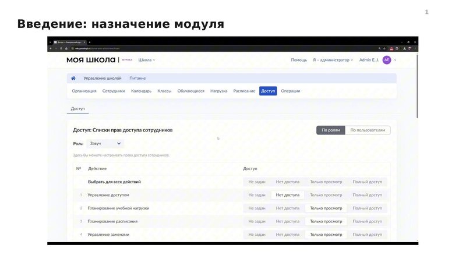Set Планирование расписания to Полный доступ
The image size is (466, 262).
pos(368,221)
